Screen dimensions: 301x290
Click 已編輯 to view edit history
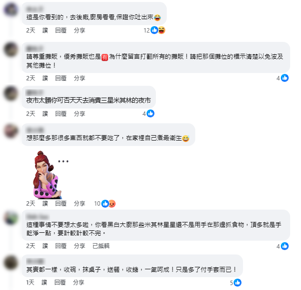tap(101, 246)
